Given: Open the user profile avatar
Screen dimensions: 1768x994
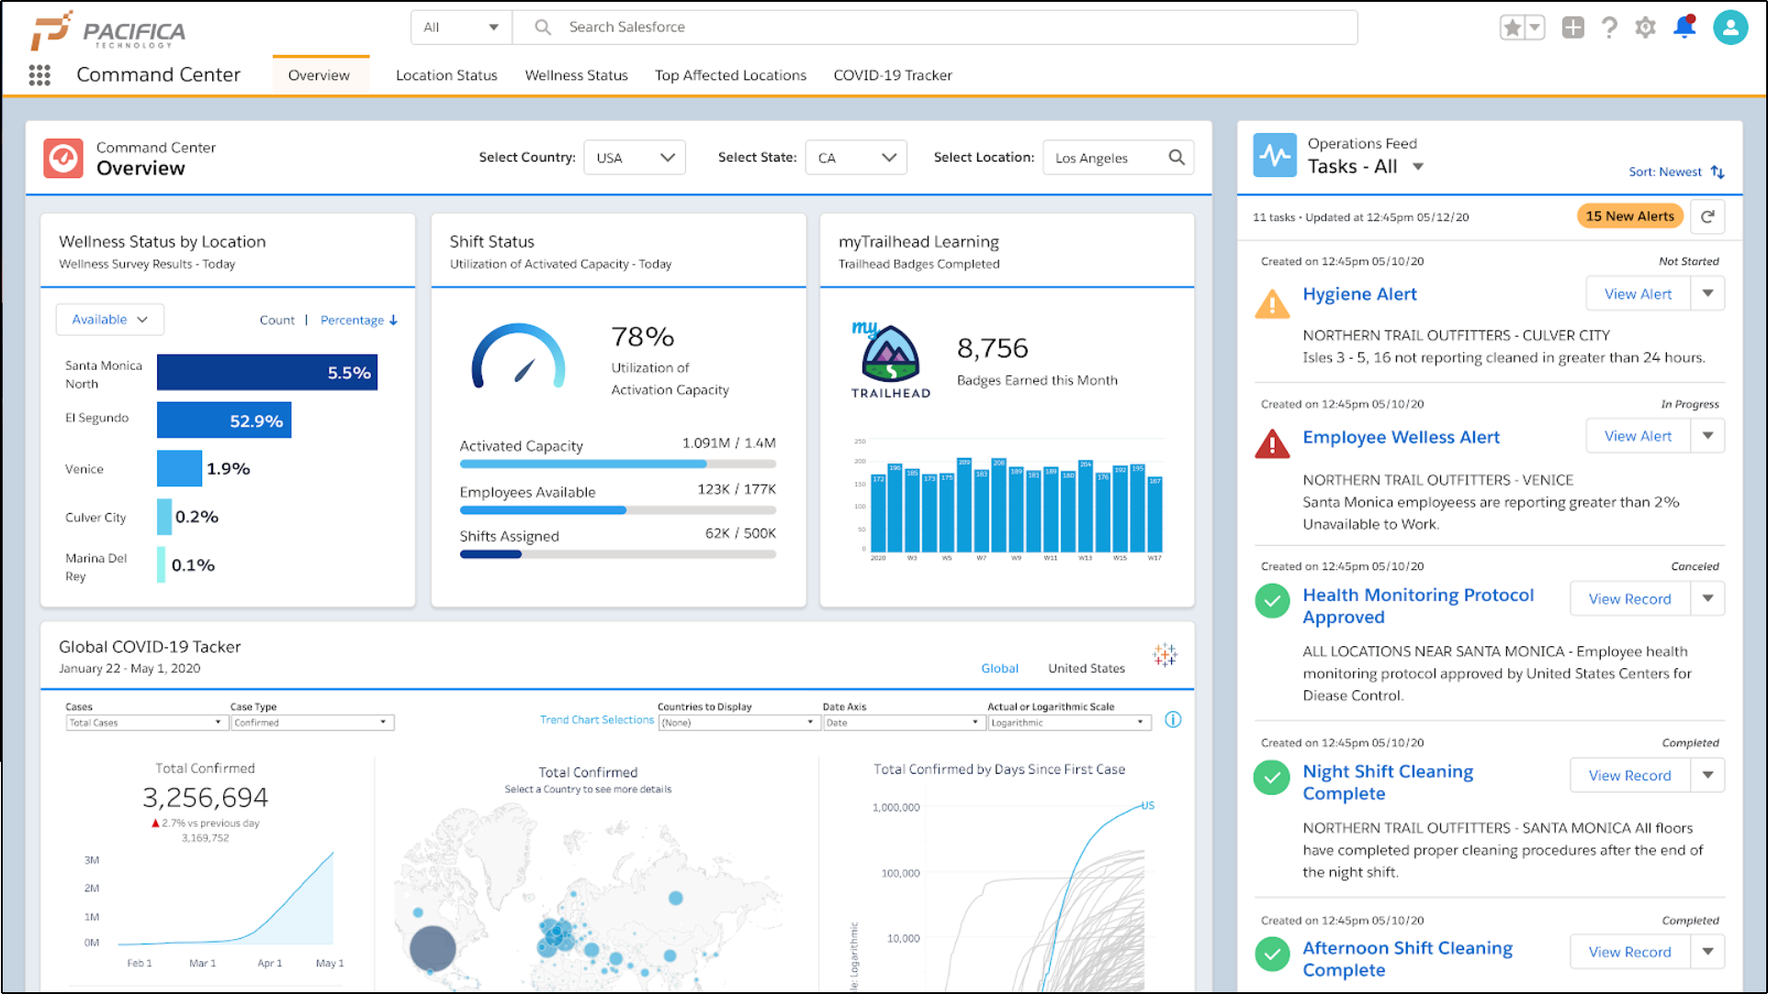Looking at the screenshot, I should (x=1729, y=28).
